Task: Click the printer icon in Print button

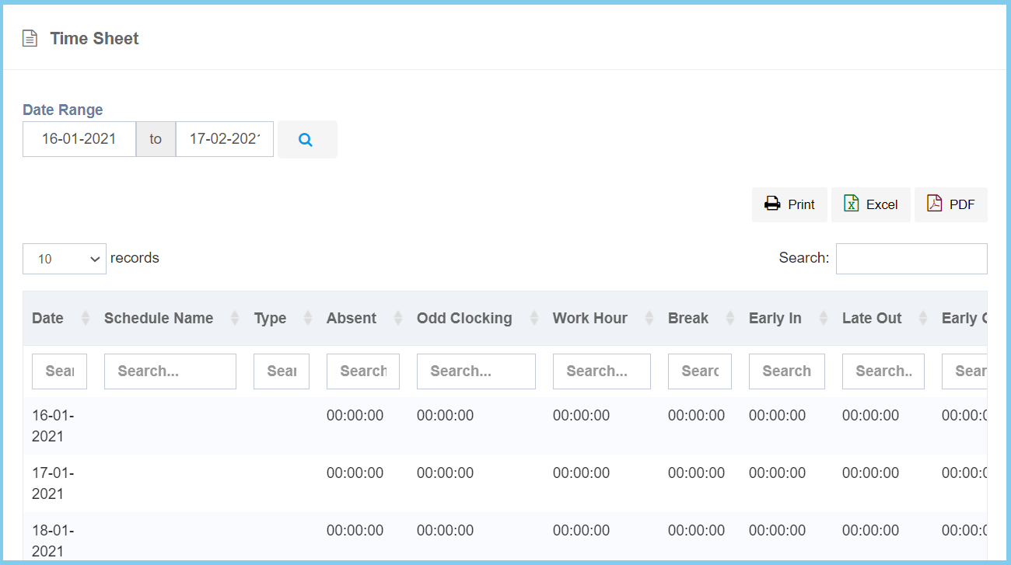Action: [x=771, y=204]
